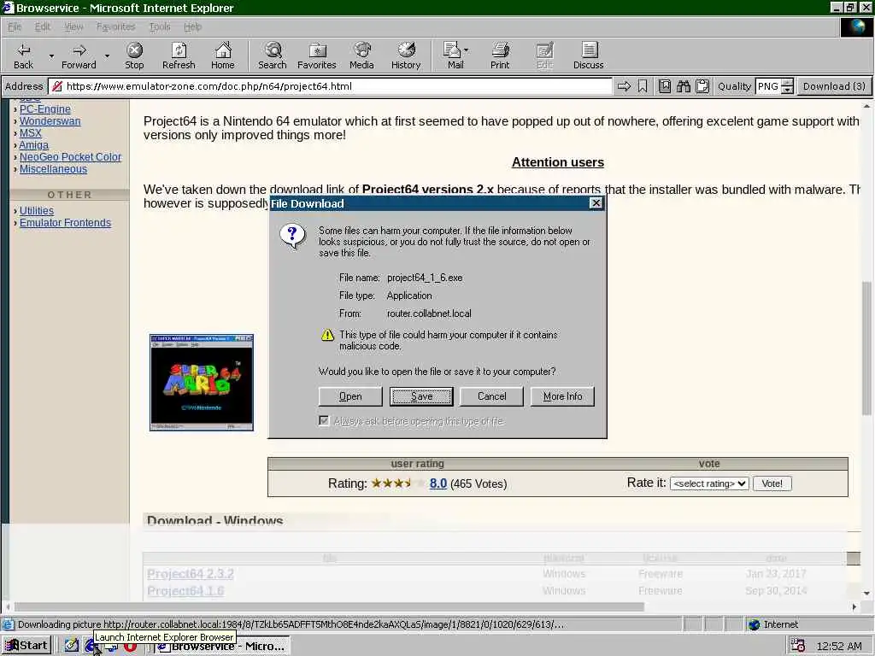Open the Miscellaneous sidebar link
The image size is (875, 656).
54,169
